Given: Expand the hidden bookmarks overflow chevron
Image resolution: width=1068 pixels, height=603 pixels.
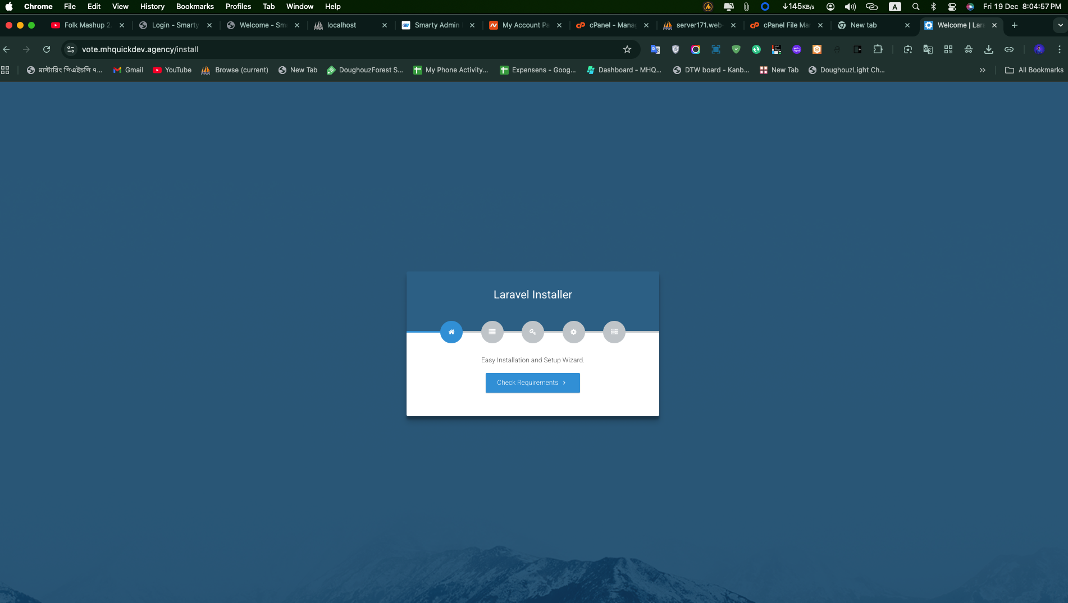Looking at the screenshot, I should point(983,70).
